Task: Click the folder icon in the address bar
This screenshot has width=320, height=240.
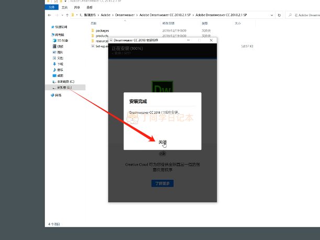Action: coord(73,15)
